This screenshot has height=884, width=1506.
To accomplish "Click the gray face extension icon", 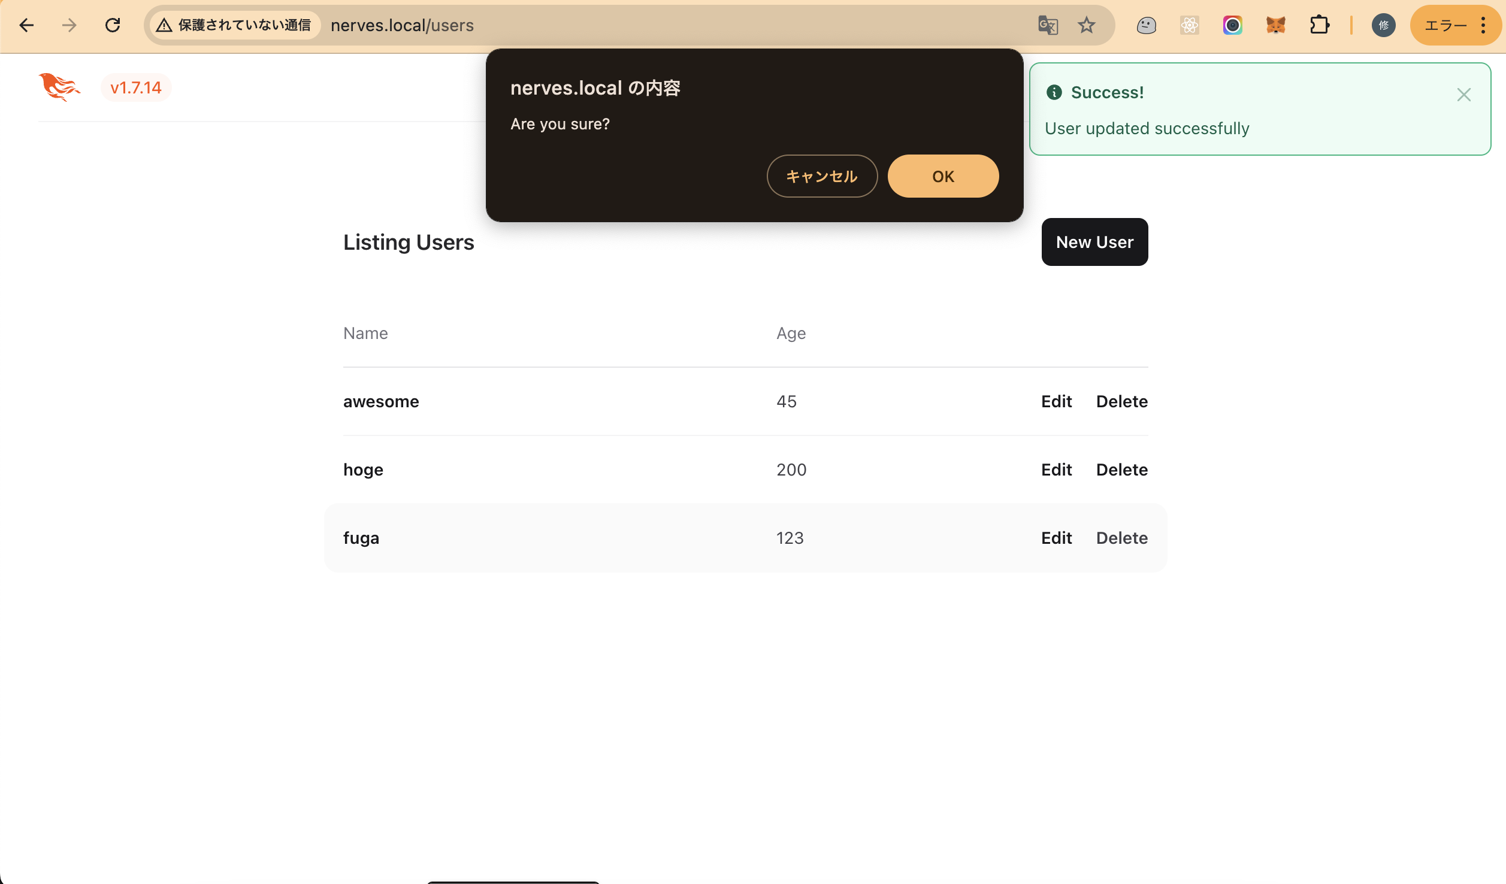I will (1146, 25).
